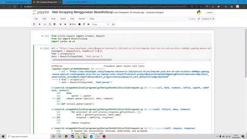
Task: Switch to the first browser tab
Action: point(16,2)
